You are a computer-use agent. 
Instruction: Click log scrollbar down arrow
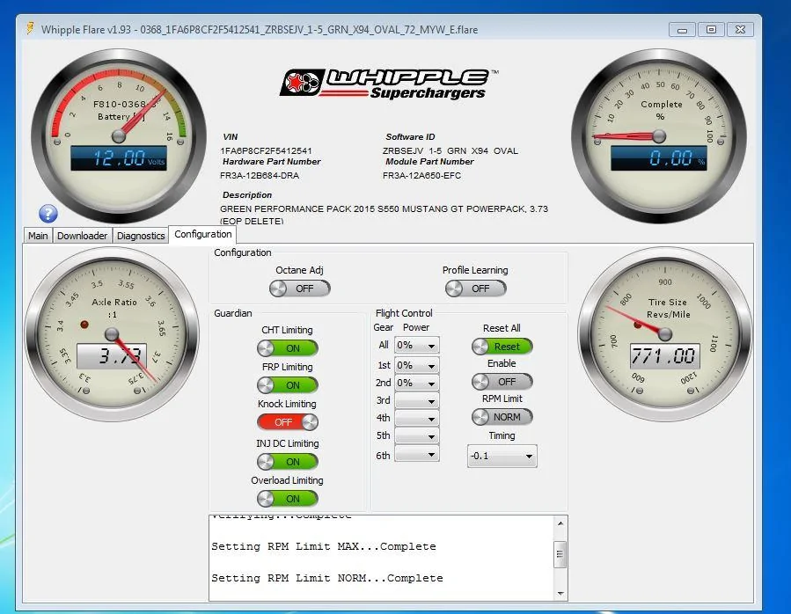tap(560, 593)
